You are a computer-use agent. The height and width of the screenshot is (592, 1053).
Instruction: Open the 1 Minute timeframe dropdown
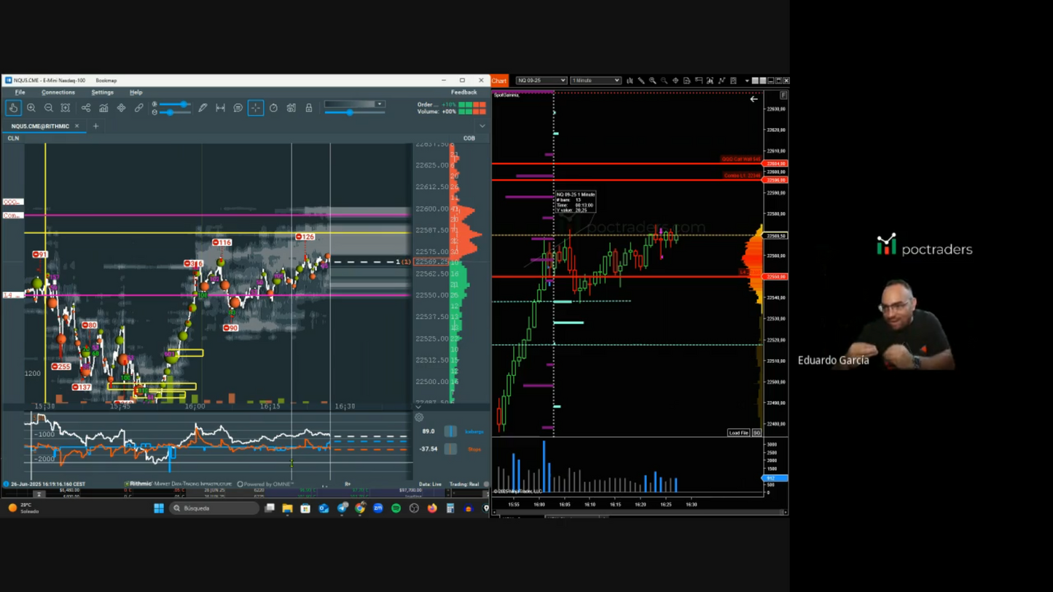(x=595, y=80)
